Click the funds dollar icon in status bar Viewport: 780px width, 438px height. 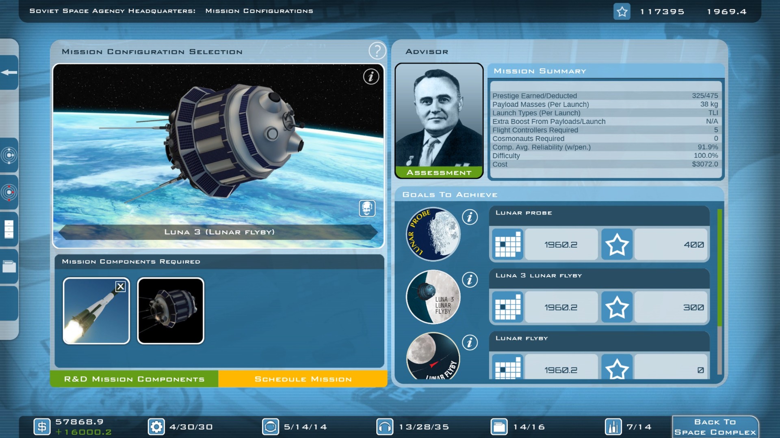(42, 427)
